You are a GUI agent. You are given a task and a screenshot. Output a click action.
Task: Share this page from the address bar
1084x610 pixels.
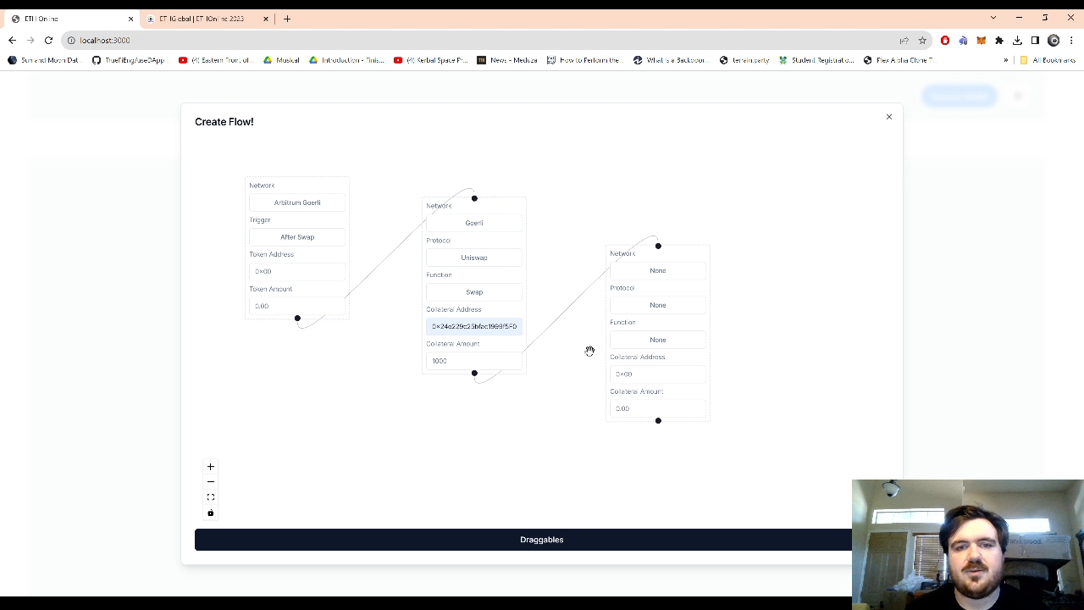click(904, 41)
